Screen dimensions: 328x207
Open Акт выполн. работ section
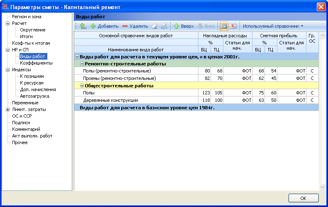(x=32, y=136)
